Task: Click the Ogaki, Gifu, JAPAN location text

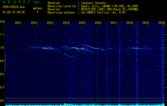Action: pos(110,6)
